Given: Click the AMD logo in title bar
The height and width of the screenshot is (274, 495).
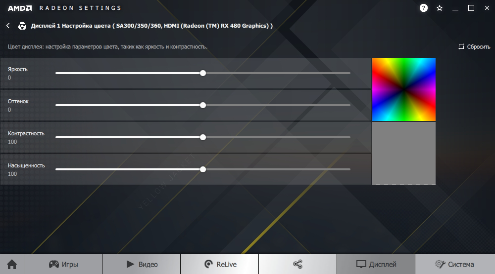Looking at the screenshot, I should click(20, 8).
